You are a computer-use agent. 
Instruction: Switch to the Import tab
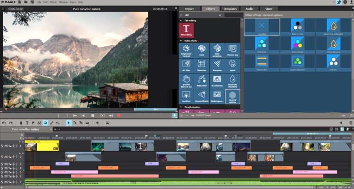189,9
